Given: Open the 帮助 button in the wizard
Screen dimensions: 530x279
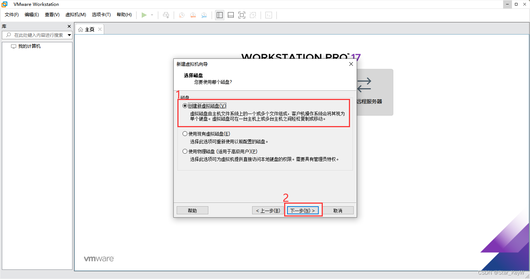Looking at the screenshot, I should tap(192, 210).
